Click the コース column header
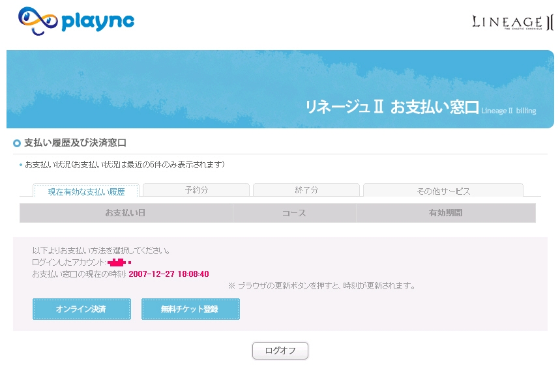Screen dimensions: 560x368 click(x=294, y=213)
